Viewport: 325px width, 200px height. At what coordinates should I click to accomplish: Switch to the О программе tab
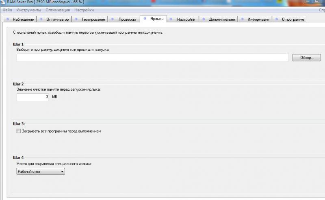pyautogui.click(x=289, y=19)
